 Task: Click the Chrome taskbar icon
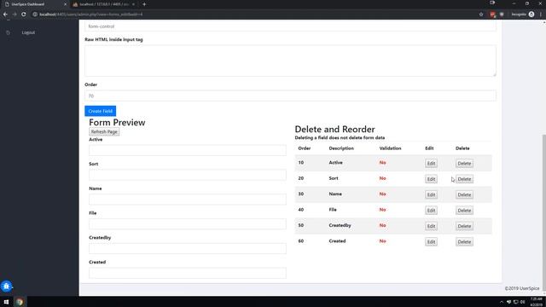20,302
